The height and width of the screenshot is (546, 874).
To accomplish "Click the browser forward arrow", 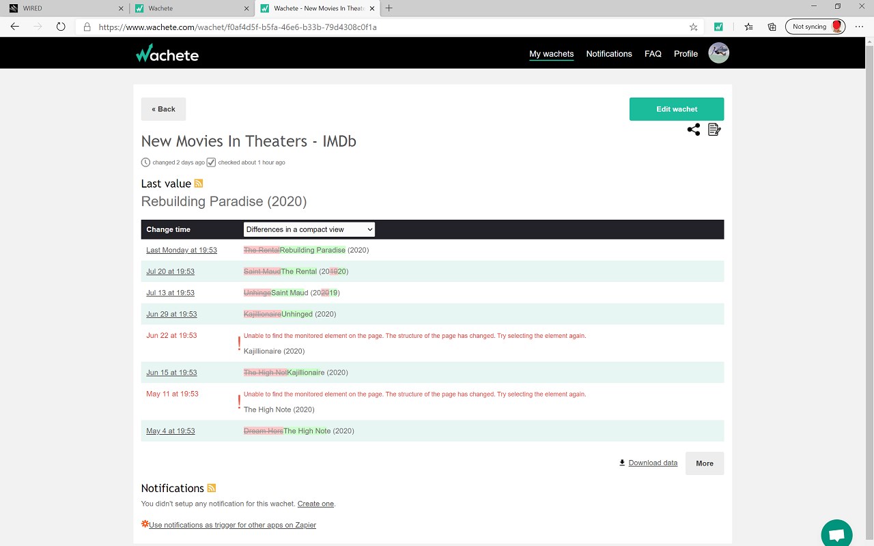I will click(38, 27).
